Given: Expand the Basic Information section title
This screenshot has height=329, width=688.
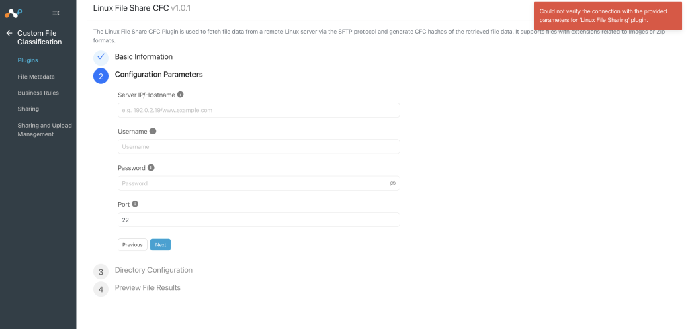Looking at the screenshot, I should [144, 56].
